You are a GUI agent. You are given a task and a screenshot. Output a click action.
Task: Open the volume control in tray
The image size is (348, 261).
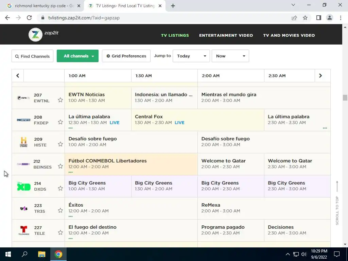point(304,254)
